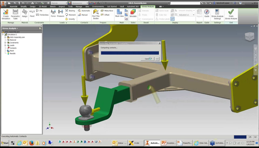Open the Inspect ribbon tab
Screen dimensions: 259x148
click(62, 6)
